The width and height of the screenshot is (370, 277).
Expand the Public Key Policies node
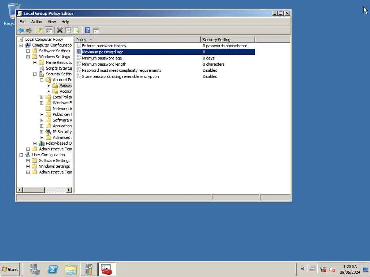(x=42, y=114)
